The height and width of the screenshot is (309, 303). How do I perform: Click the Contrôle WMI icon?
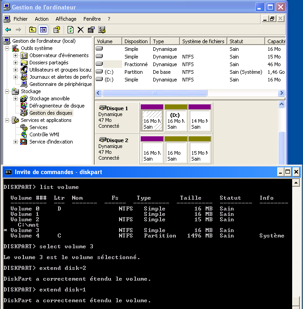(24, 134)
